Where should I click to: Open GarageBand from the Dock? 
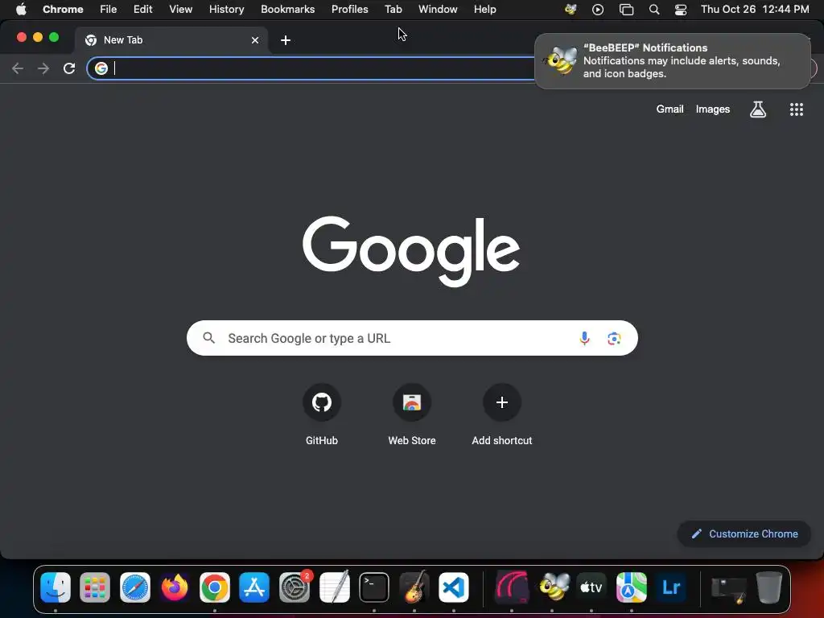[414, 587]
